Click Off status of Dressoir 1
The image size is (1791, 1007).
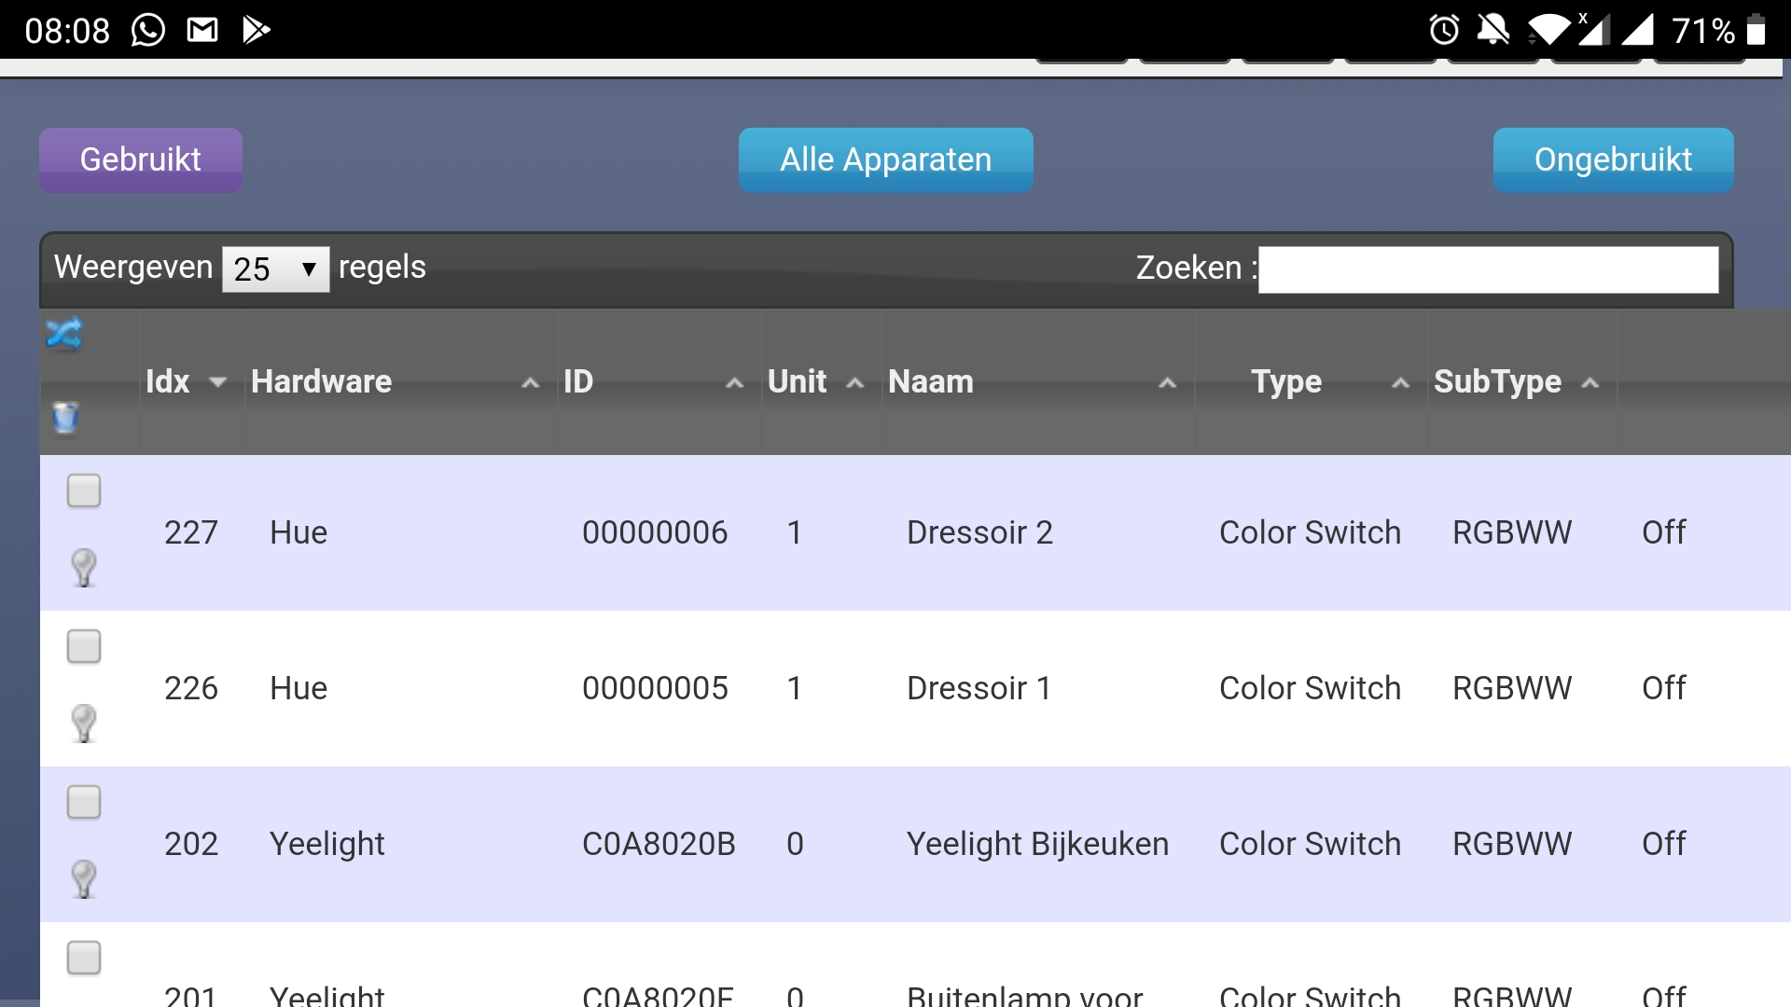[1664, 688]
